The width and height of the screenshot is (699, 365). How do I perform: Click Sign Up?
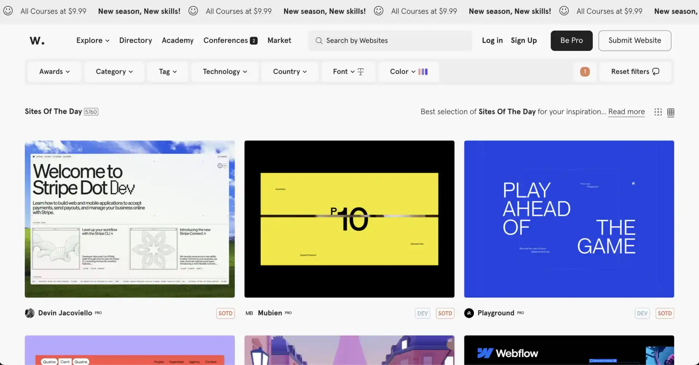(x=524, y=41)
